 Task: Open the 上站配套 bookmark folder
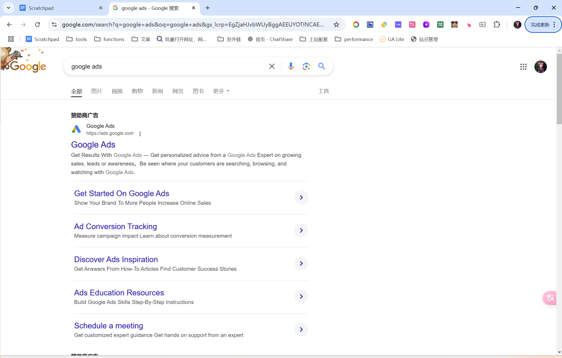pos(314,39)
